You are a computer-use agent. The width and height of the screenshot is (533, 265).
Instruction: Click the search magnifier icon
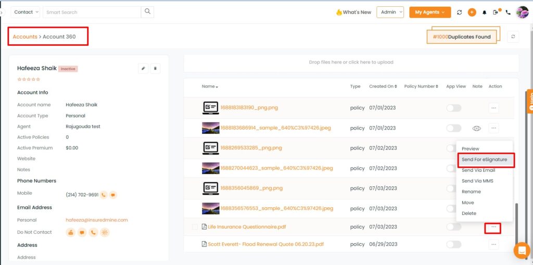[147, 11]
